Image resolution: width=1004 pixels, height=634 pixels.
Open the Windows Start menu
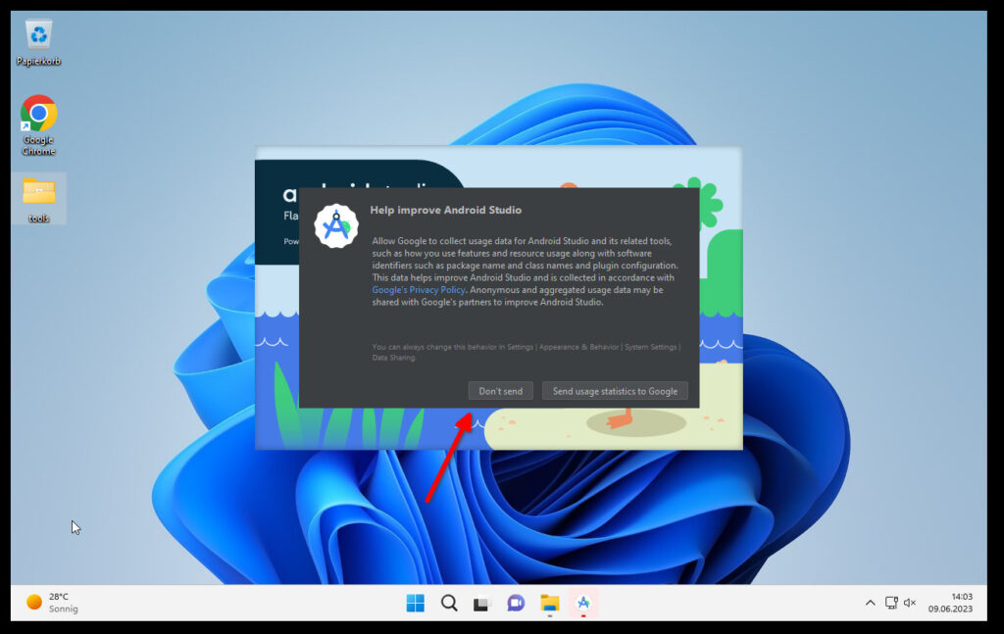415,603
